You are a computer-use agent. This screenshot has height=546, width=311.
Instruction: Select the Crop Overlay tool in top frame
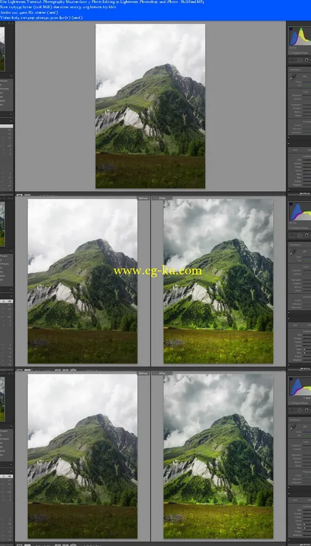[x=292, y=60]
